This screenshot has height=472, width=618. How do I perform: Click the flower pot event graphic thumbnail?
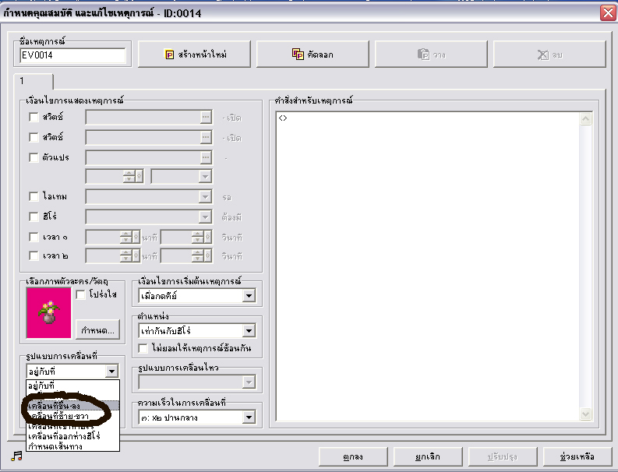pos(48,313)
